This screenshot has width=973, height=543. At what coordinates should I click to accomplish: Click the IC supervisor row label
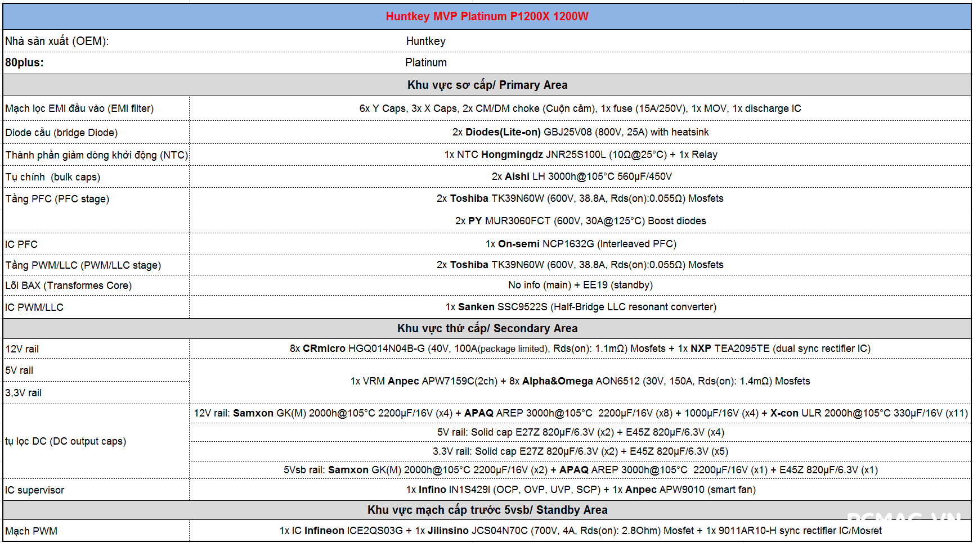pos(35,490)
